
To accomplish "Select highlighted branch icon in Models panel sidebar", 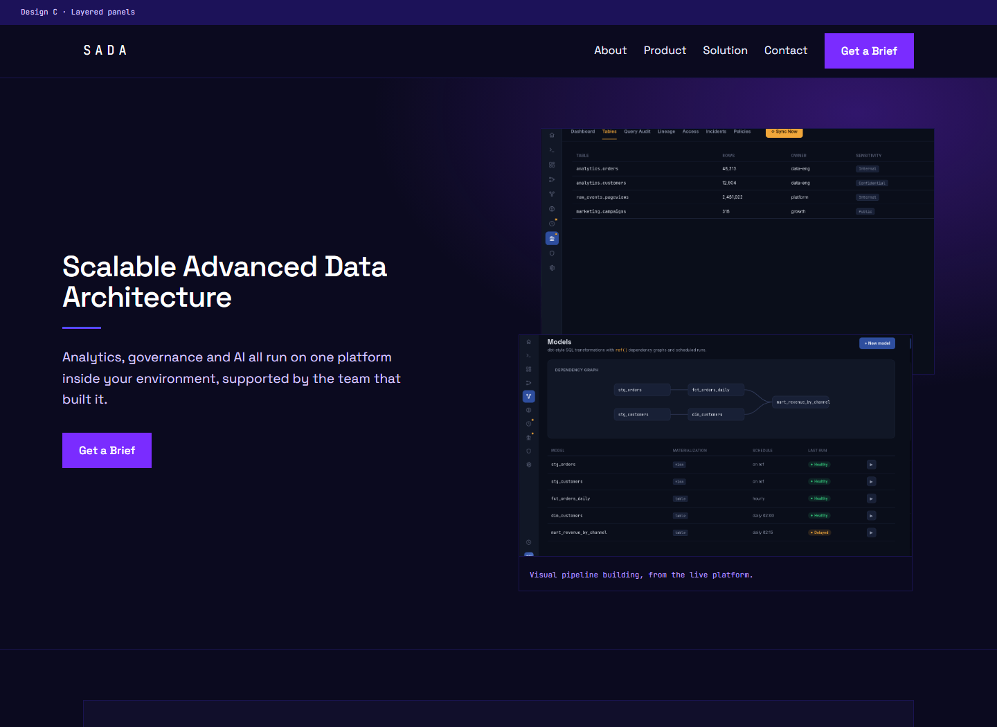I will click(529, 397).
